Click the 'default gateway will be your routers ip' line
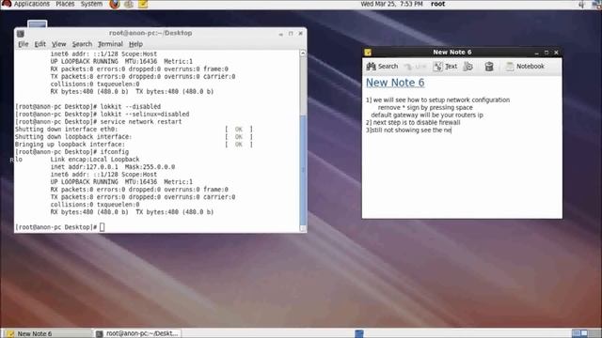Screen dimensions: 602x338 [427, 115]
